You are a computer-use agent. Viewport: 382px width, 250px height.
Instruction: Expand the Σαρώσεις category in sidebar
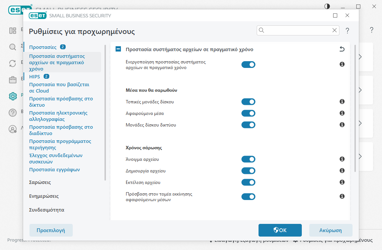point(40,182)
